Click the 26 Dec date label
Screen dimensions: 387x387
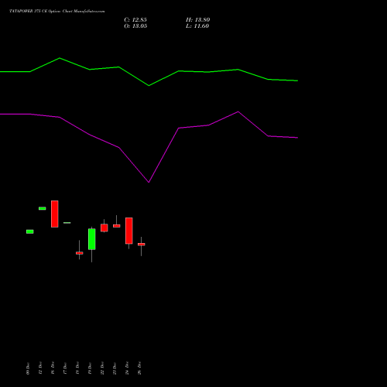point(139,368)
